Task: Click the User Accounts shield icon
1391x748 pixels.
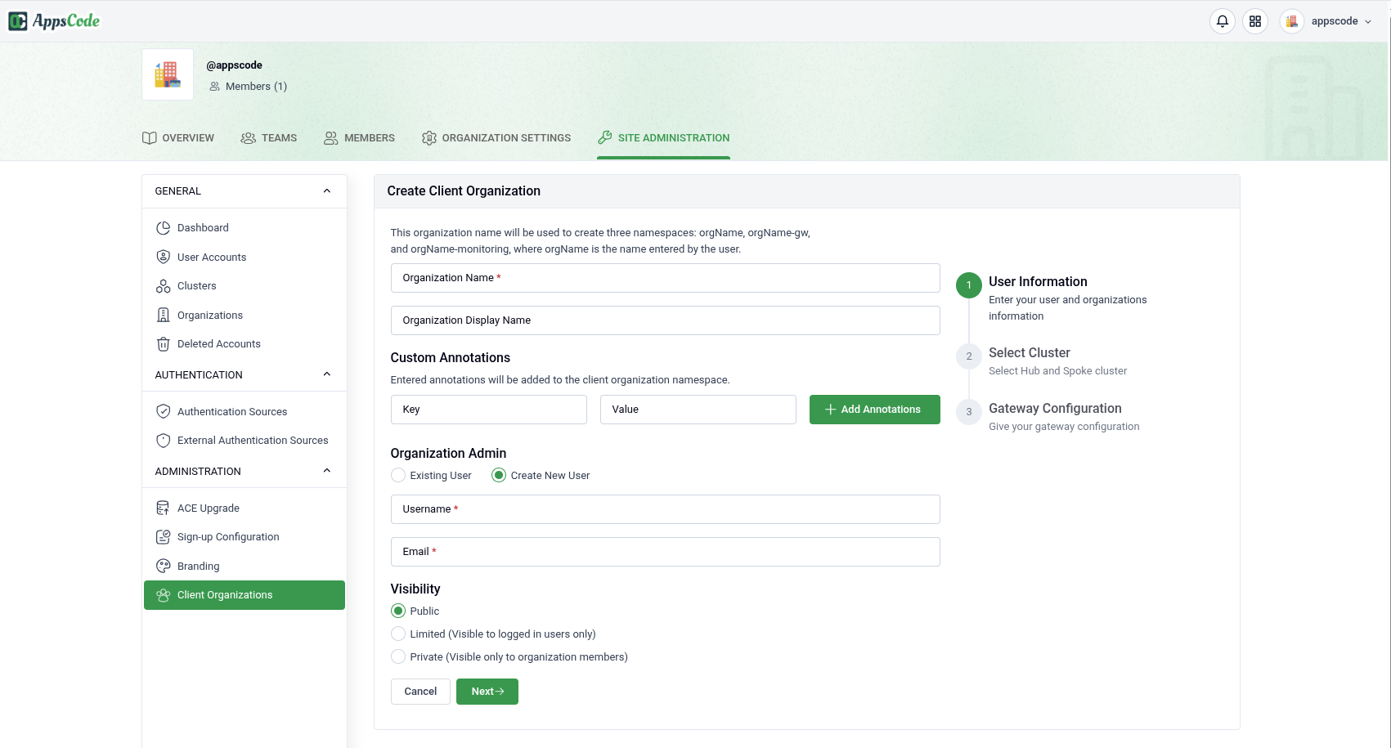Action: click(x=164, y=257)
